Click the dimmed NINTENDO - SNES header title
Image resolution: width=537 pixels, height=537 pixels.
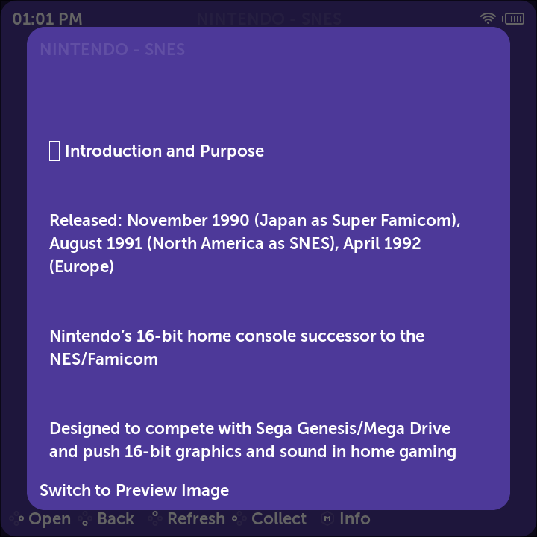click(x=269, y=19)
